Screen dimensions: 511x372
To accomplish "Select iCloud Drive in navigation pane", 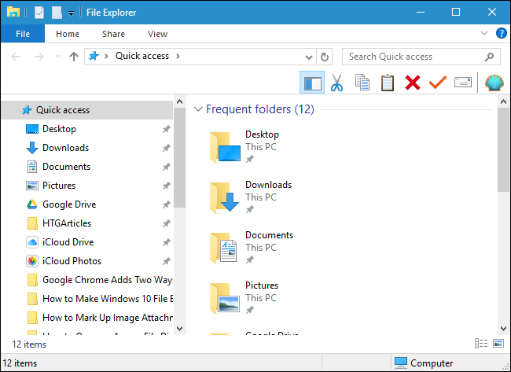I will tap(68, 242).
